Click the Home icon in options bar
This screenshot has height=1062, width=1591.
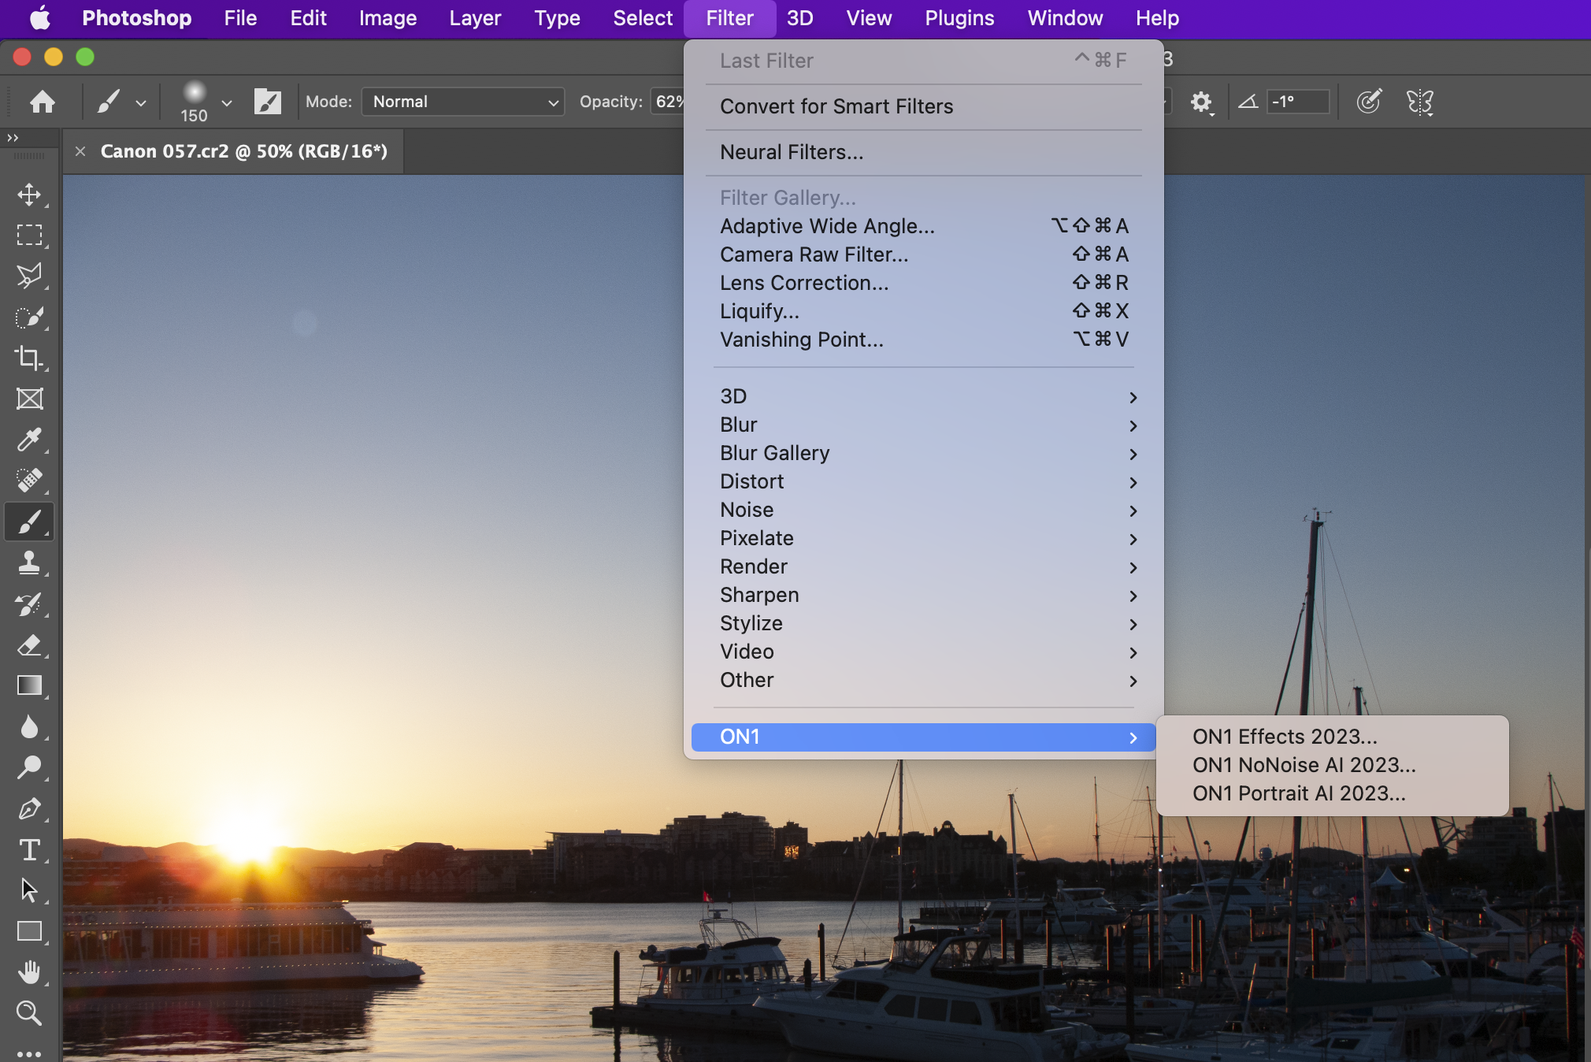pos(43,102)
